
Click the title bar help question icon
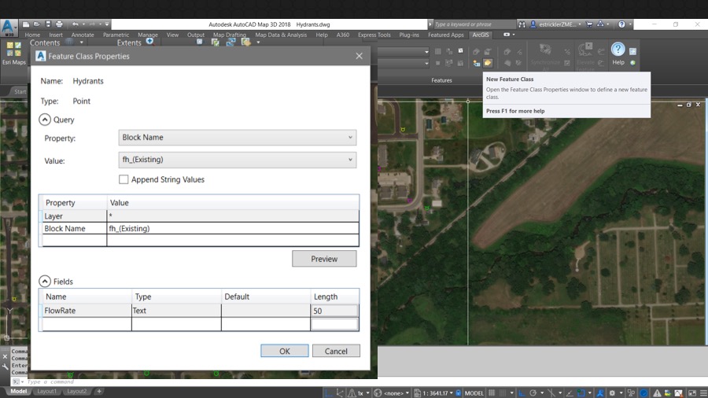[621, 24]
